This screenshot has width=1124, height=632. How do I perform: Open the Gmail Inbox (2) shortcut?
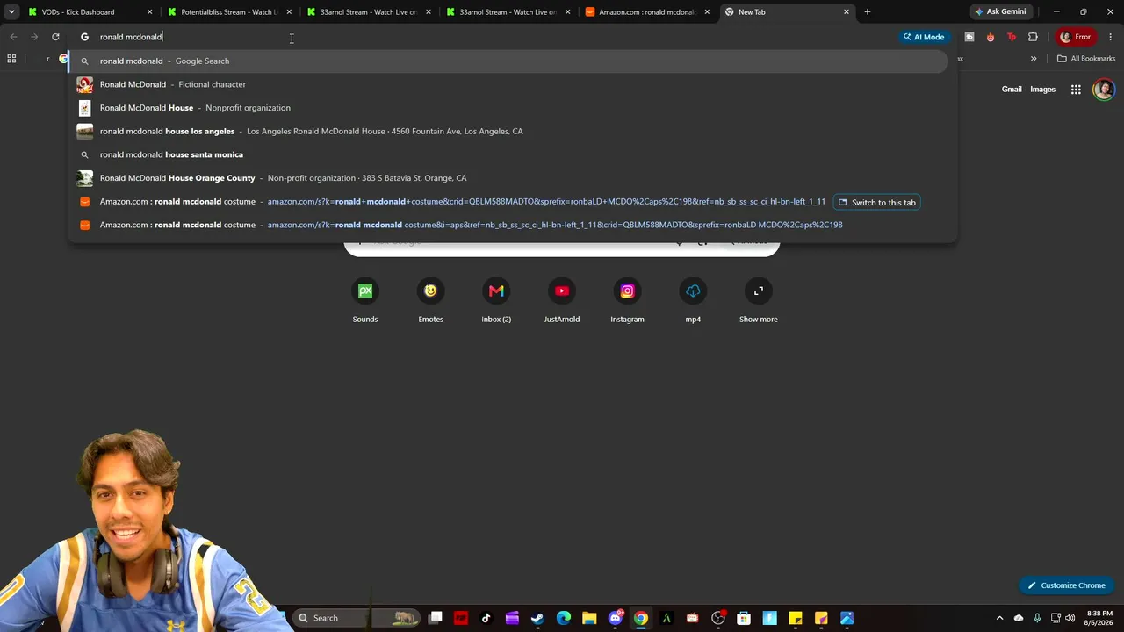coord(496,300)
